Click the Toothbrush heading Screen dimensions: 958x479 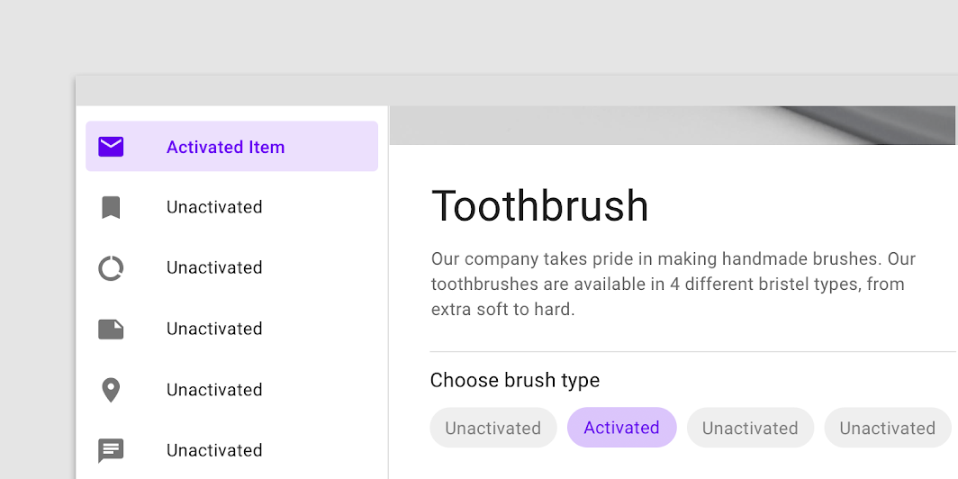(x=540, y=206)
